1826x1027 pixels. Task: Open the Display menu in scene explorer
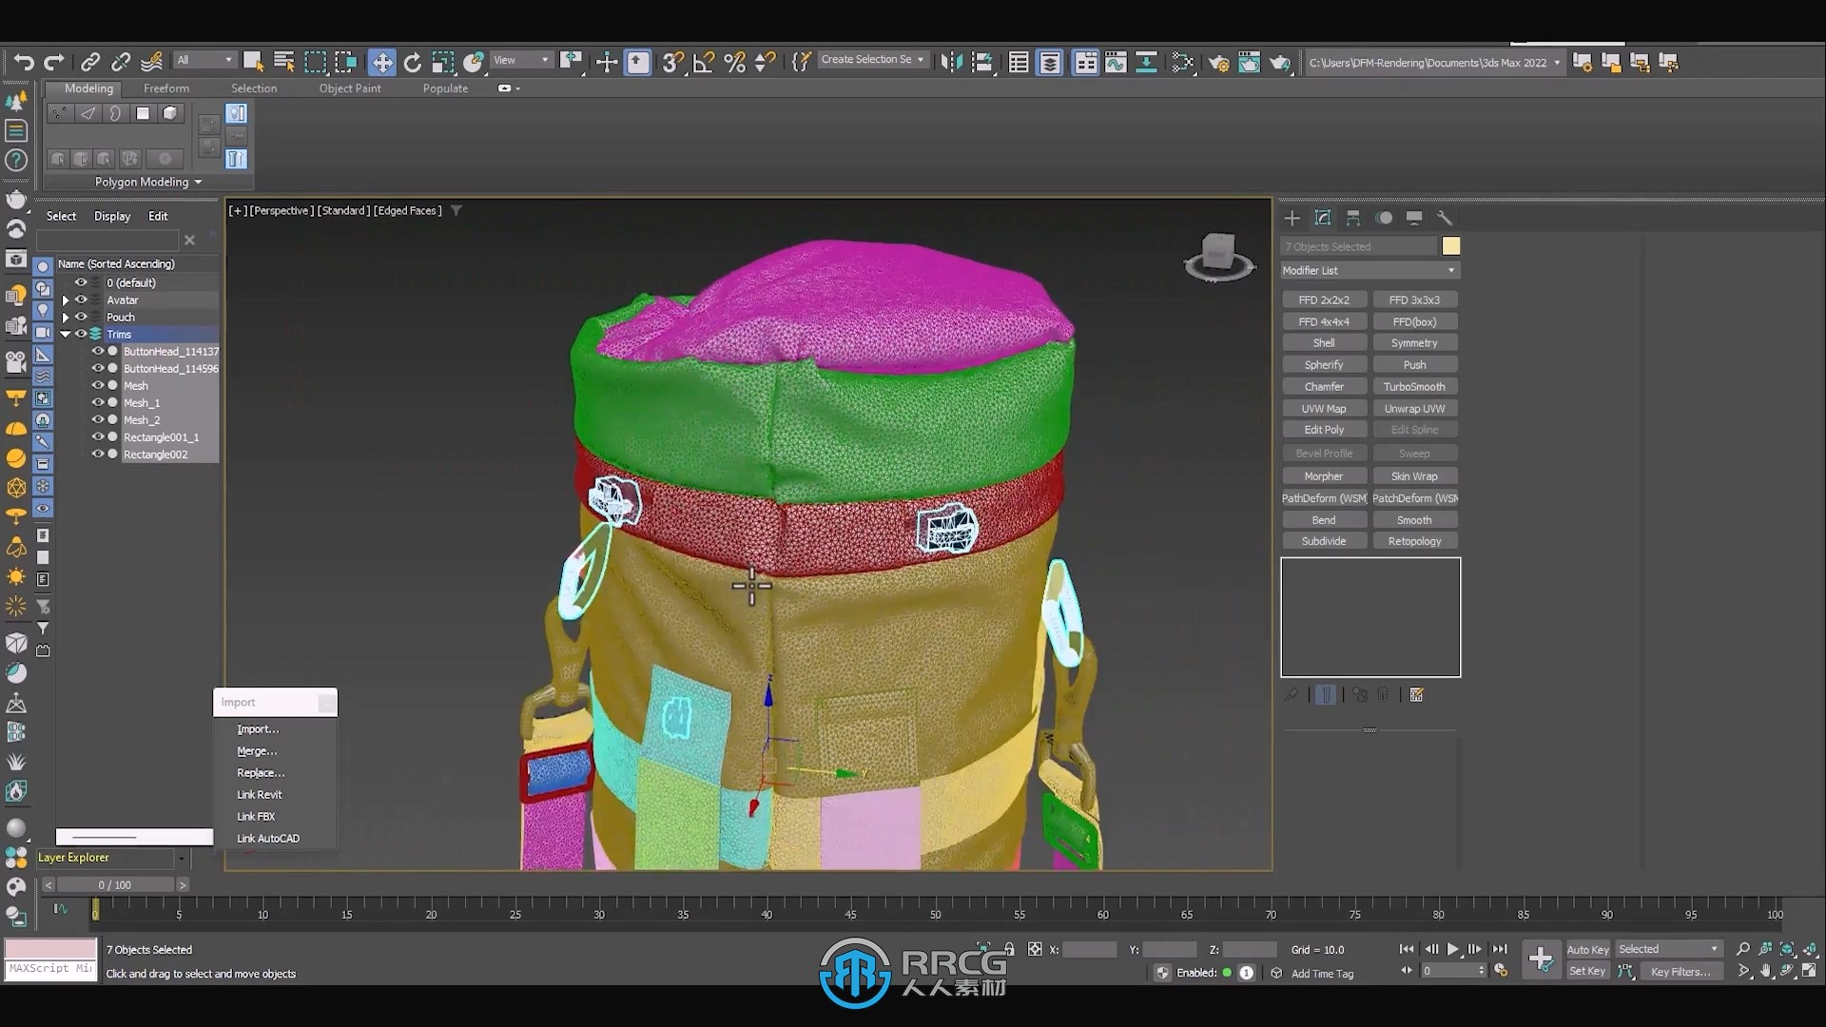click(112, 217)
